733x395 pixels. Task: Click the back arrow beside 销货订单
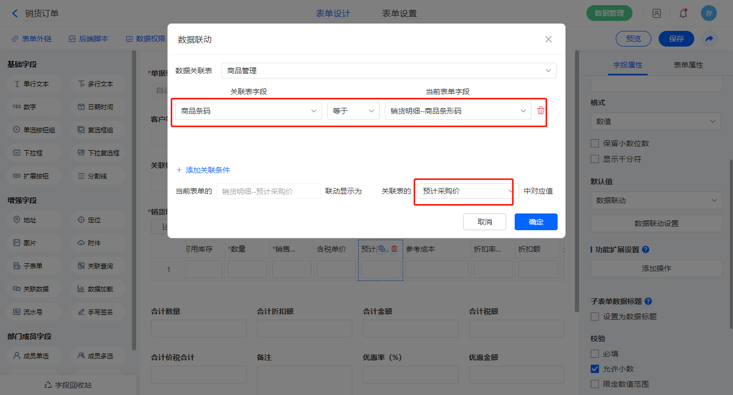[x=15, y=14]
